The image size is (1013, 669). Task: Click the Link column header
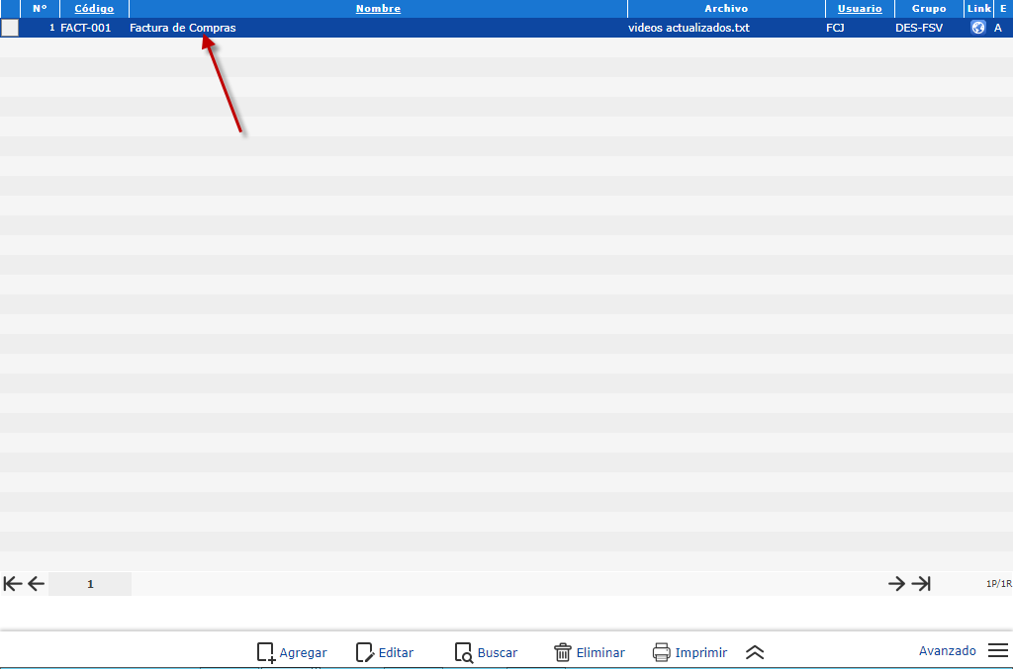click(x=978, y=8)
